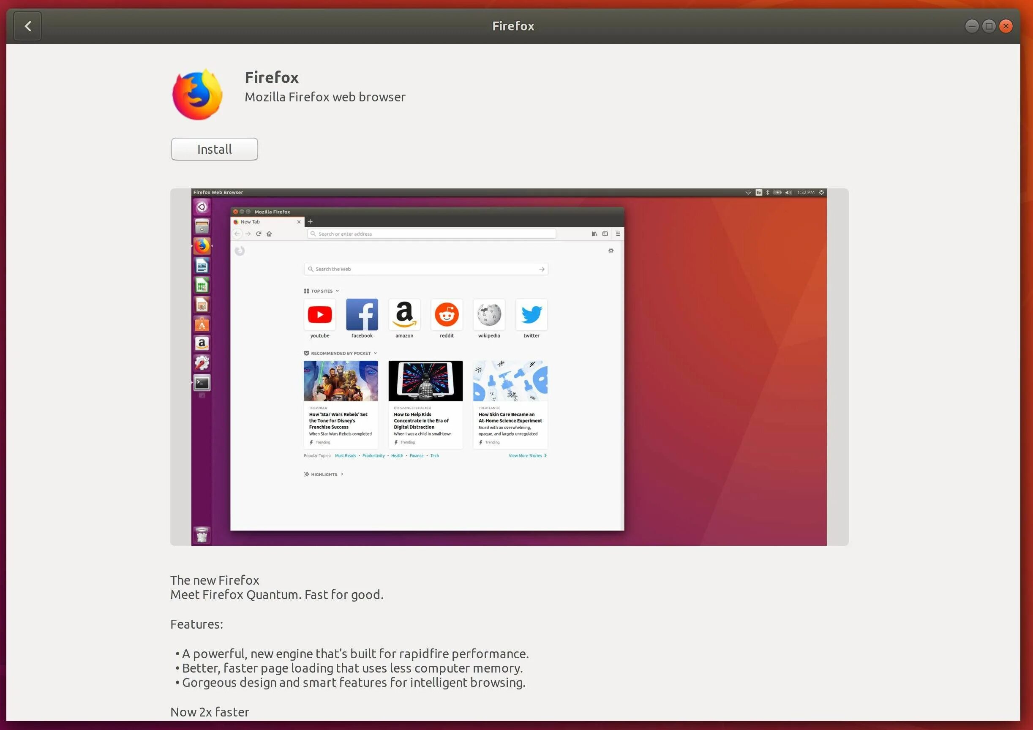Click the Firefox new tab search field
Image resolution: width=1033 pixels, height=730 pixels.
point(426,269)
